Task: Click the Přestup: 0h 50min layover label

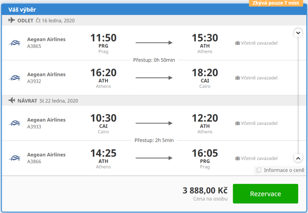Action: [154, 60]
